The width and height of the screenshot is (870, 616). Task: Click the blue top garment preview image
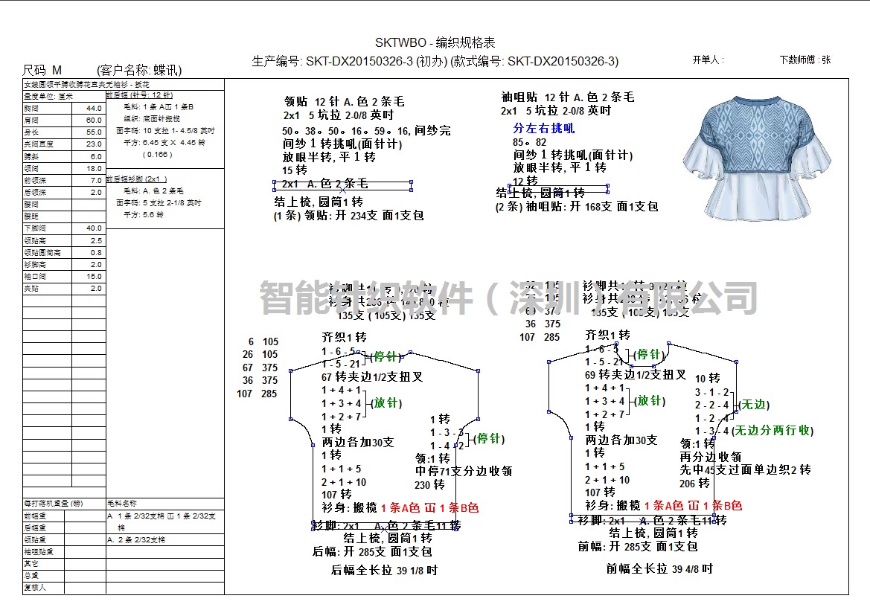click(x=757, y=158)
